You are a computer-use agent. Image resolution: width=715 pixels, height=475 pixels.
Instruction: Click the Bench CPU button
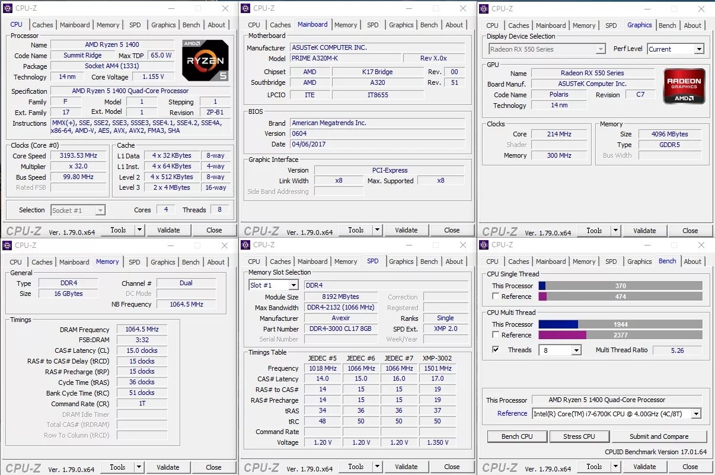click(517, 436)
